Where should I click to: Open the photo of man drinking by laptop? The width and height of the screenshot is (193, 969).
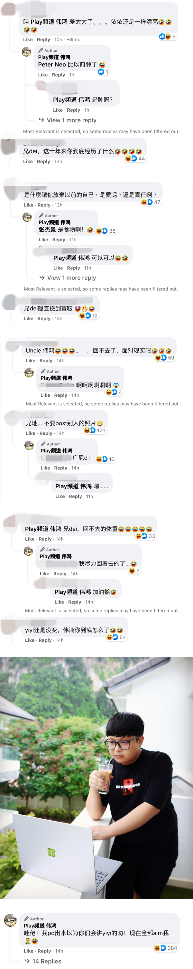tap(96, 777)
